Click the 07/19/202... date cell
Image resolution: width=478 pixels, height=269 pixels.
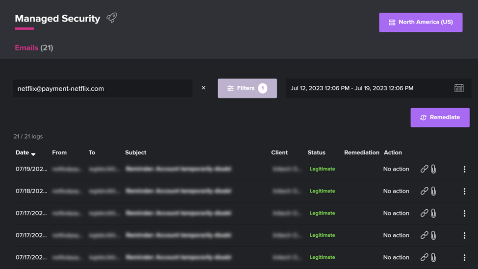coord(31,169)
